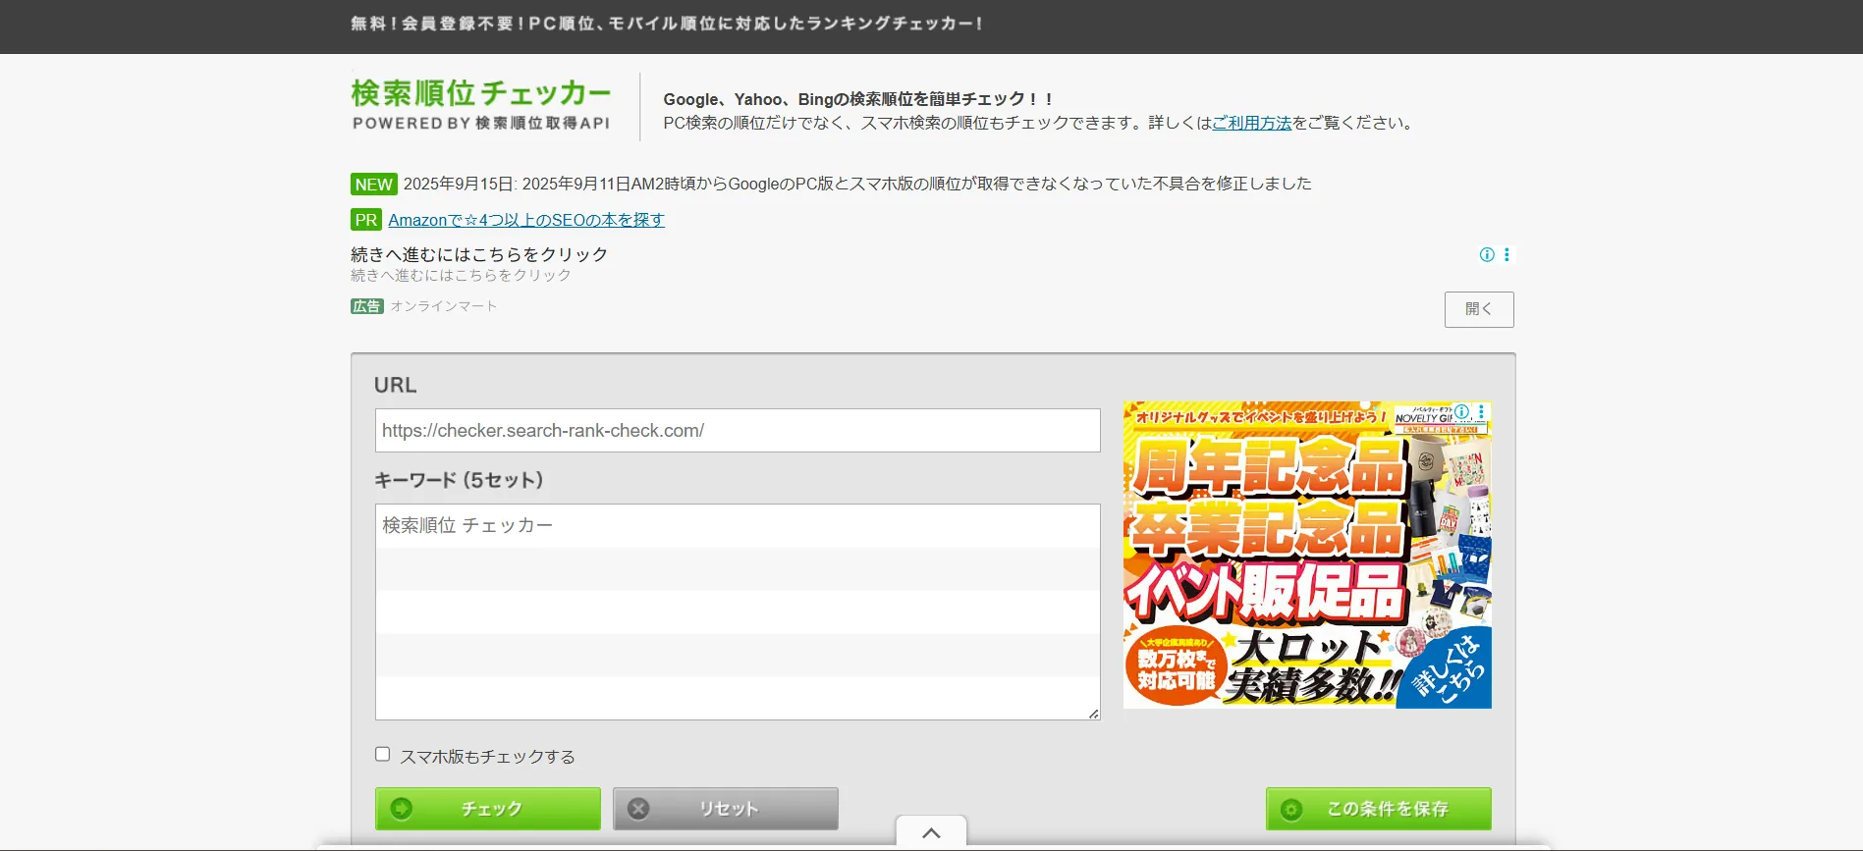Click the この条件を保存 button
This screenshot has width=1863, height=851.
[x=1379, y=809]
